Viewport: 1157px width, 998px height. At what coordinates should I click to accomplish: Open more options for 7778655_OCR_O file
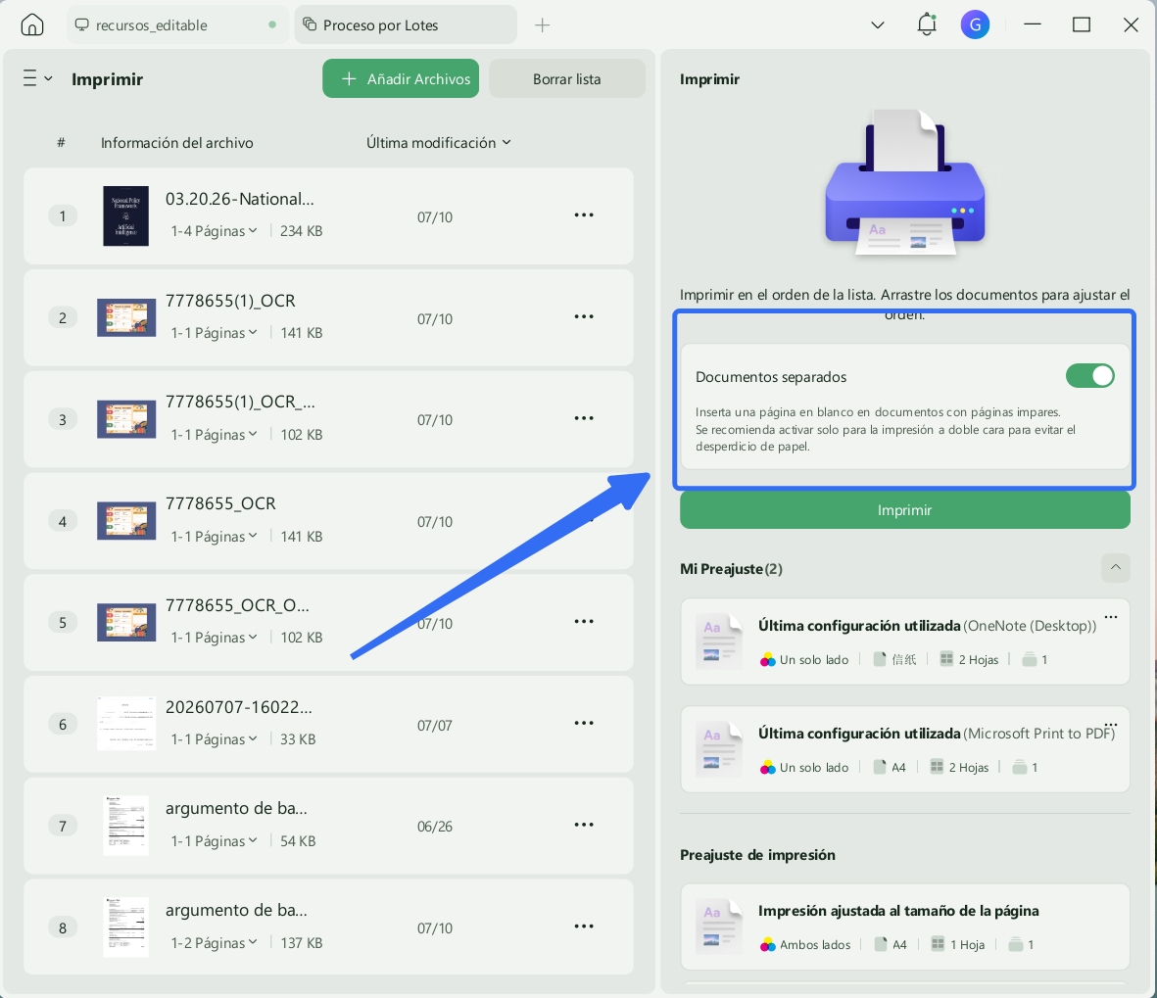tap(584, 621)
